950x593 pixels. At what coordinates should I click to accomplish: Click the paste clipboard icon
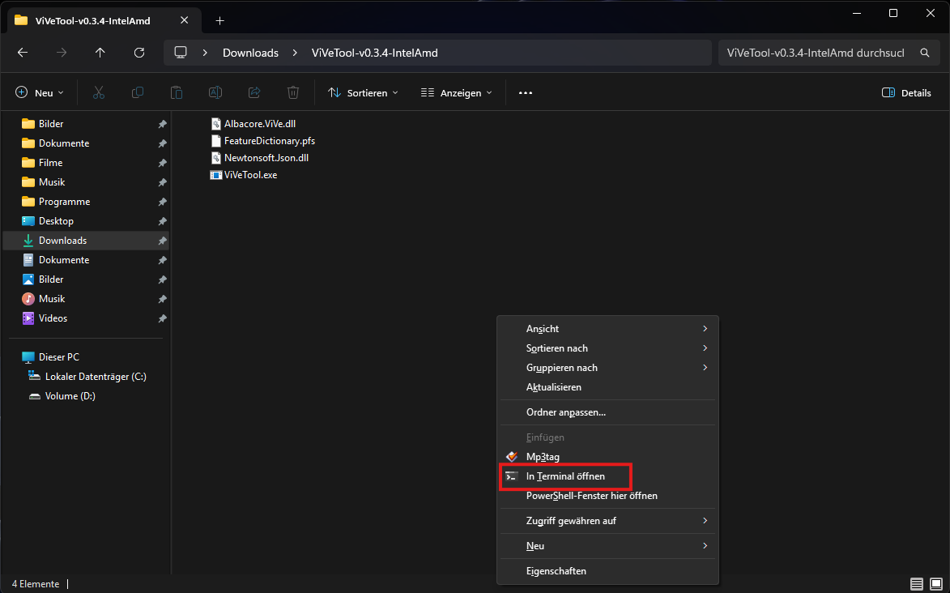[177, 93]
